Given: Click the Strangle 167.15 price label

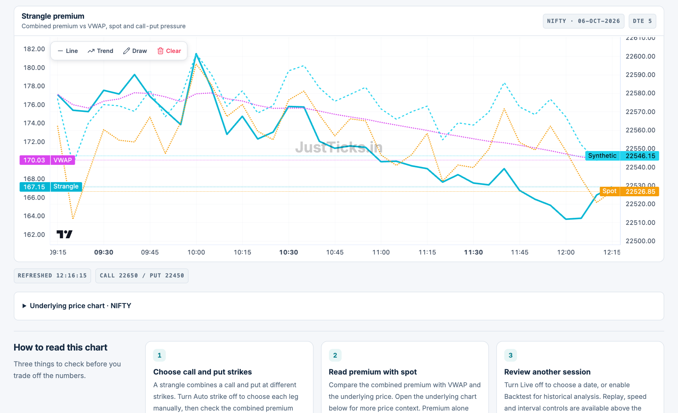Looking at the screenshot, I should [x=51, y=187].
